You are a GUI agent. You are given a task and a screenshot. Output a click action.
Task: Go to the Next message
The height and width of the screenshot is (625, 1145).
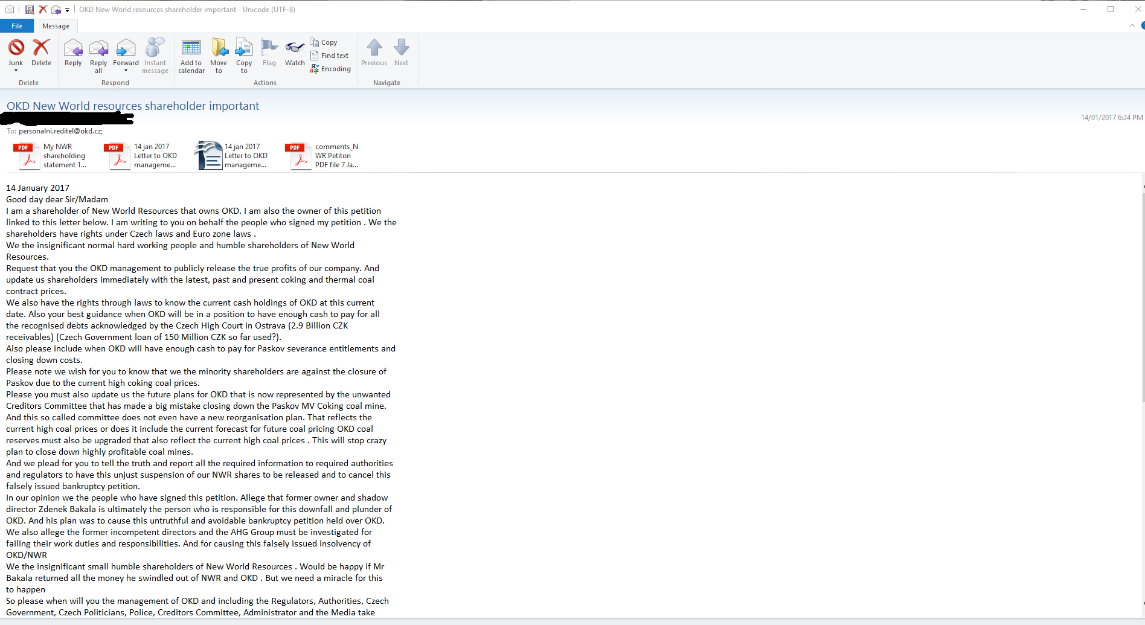tap(401, 52)
